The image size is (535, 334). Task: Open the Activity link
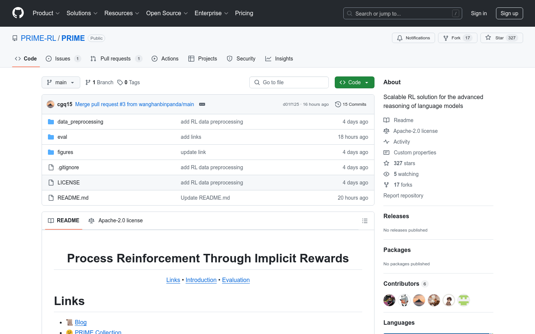[x=397, y=142]
